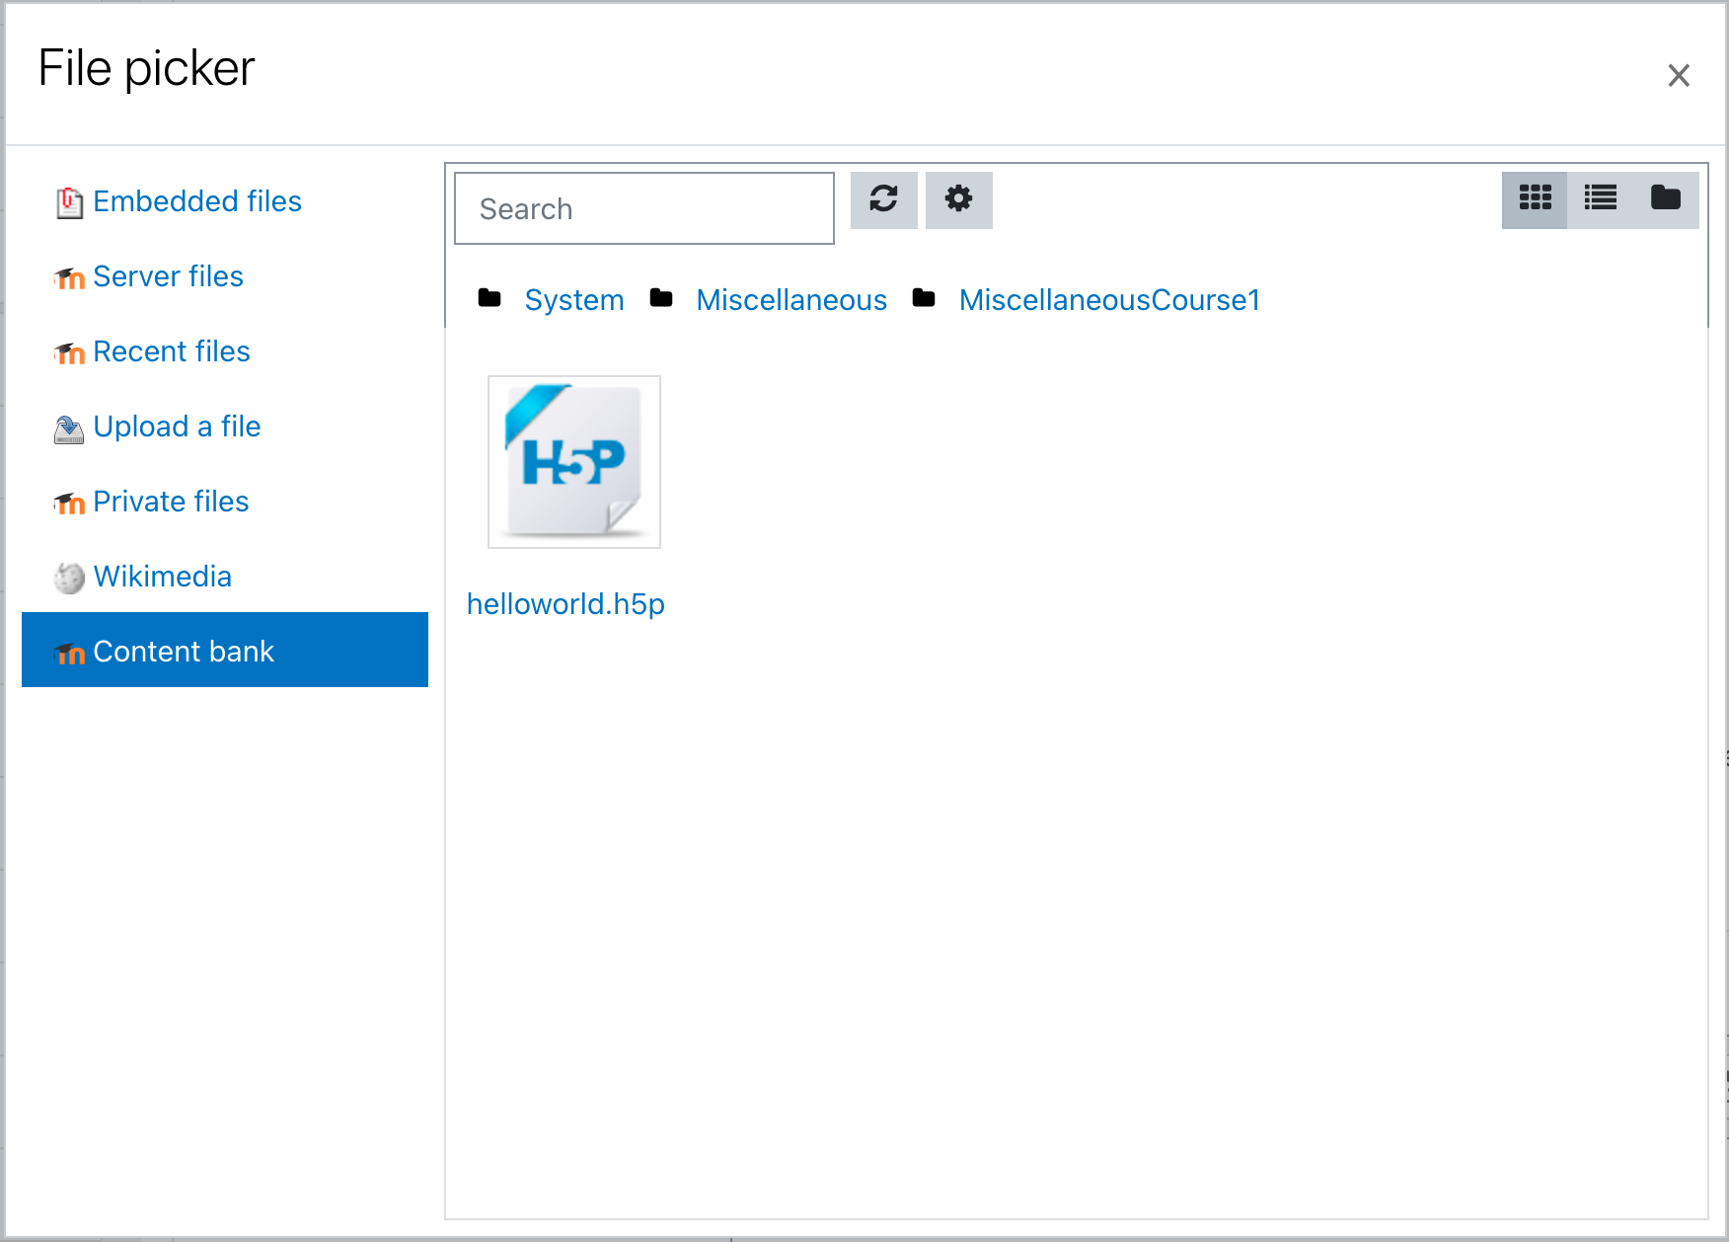Navigate to Miscellaneous in breadcrumb

(791, 300)
